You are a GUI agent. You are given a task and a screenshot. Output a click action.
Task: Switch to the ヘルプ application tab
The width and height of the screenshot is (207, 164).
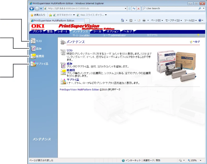128,32
